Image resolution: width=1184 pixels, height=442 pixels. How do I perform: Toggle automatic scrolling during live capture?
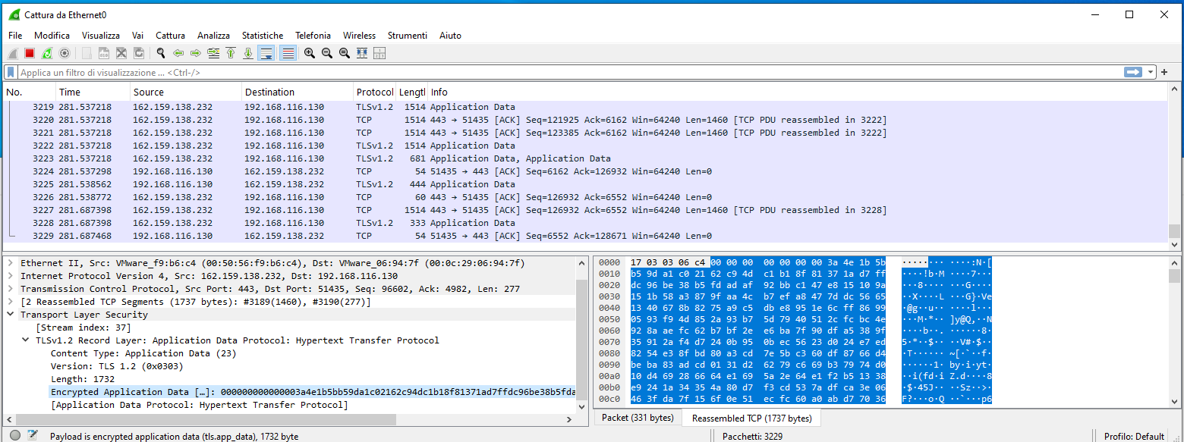tap(267, 53)
